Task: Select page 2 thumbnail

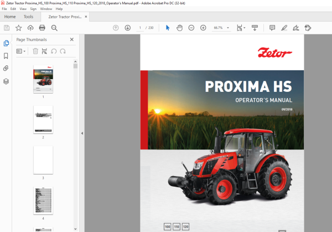Action: tap(43, 120)
